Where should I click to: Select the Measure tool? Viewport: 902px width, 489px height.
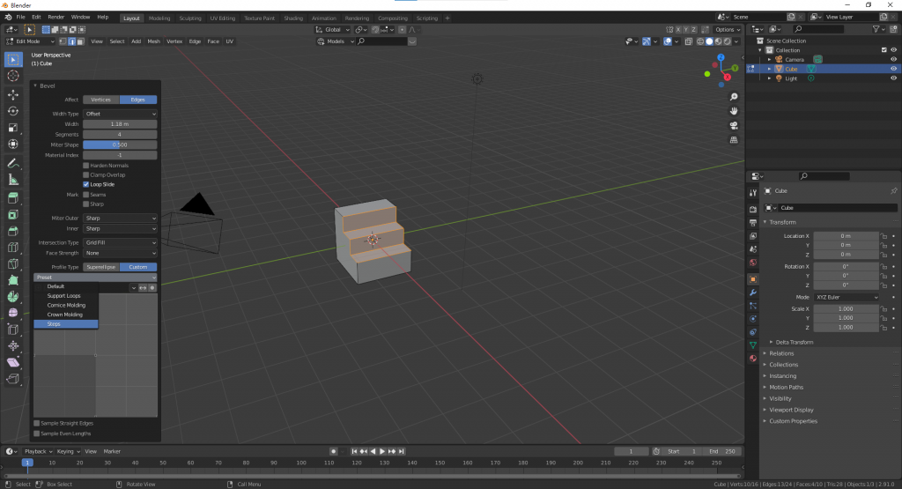13,180
